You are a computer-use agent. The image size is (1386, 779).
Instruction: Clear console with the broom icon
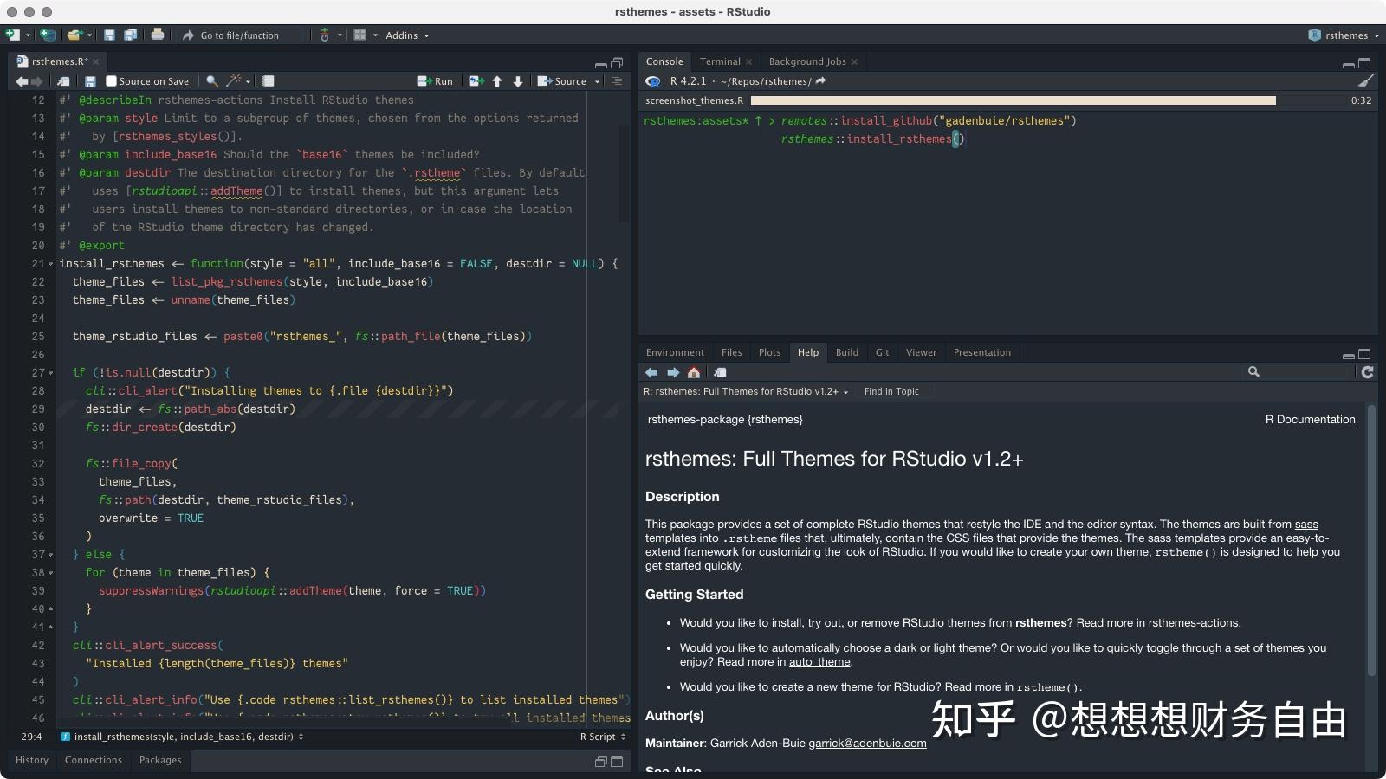[x=1366, y=80]
